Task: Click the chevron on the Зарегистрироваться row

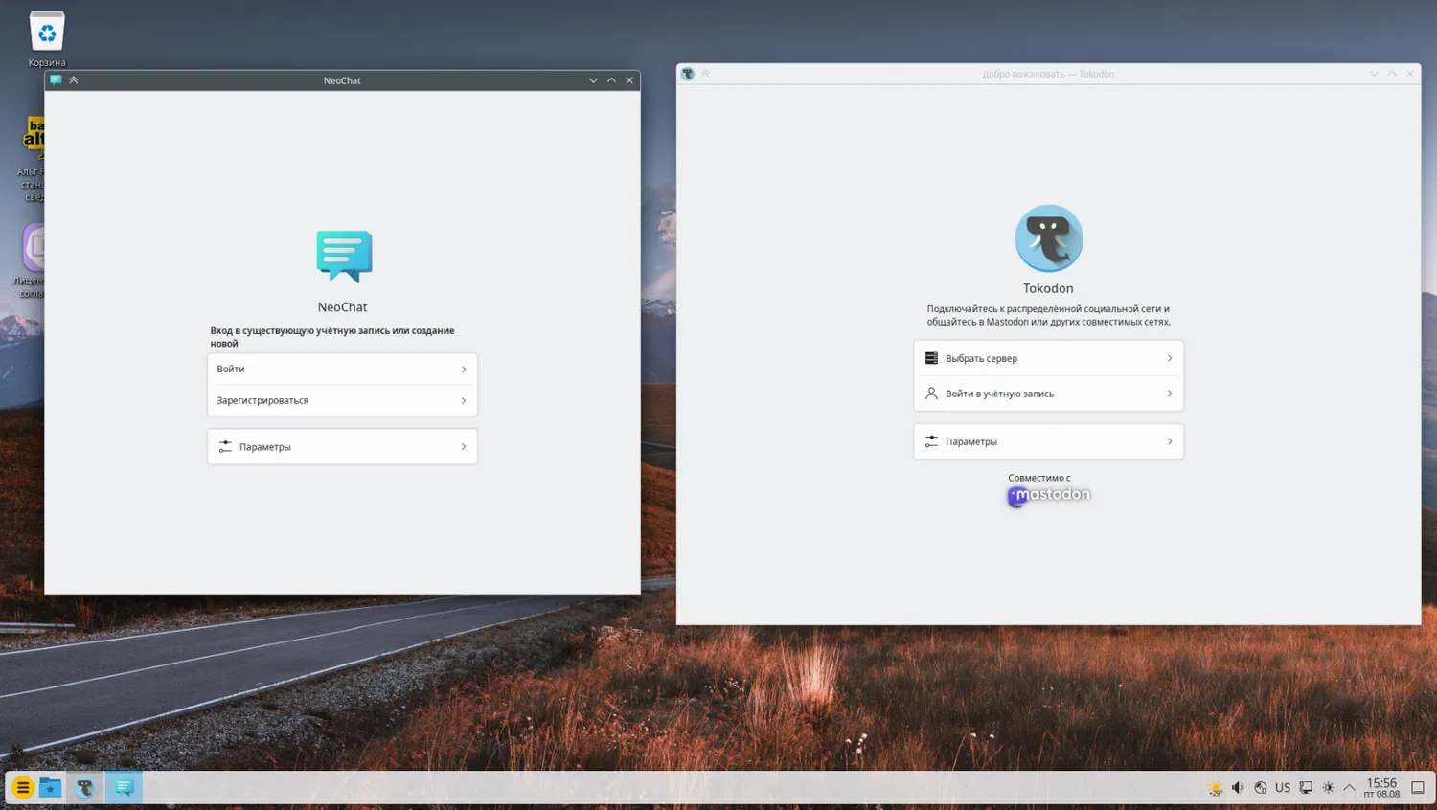Action: (x=464, y=401)
